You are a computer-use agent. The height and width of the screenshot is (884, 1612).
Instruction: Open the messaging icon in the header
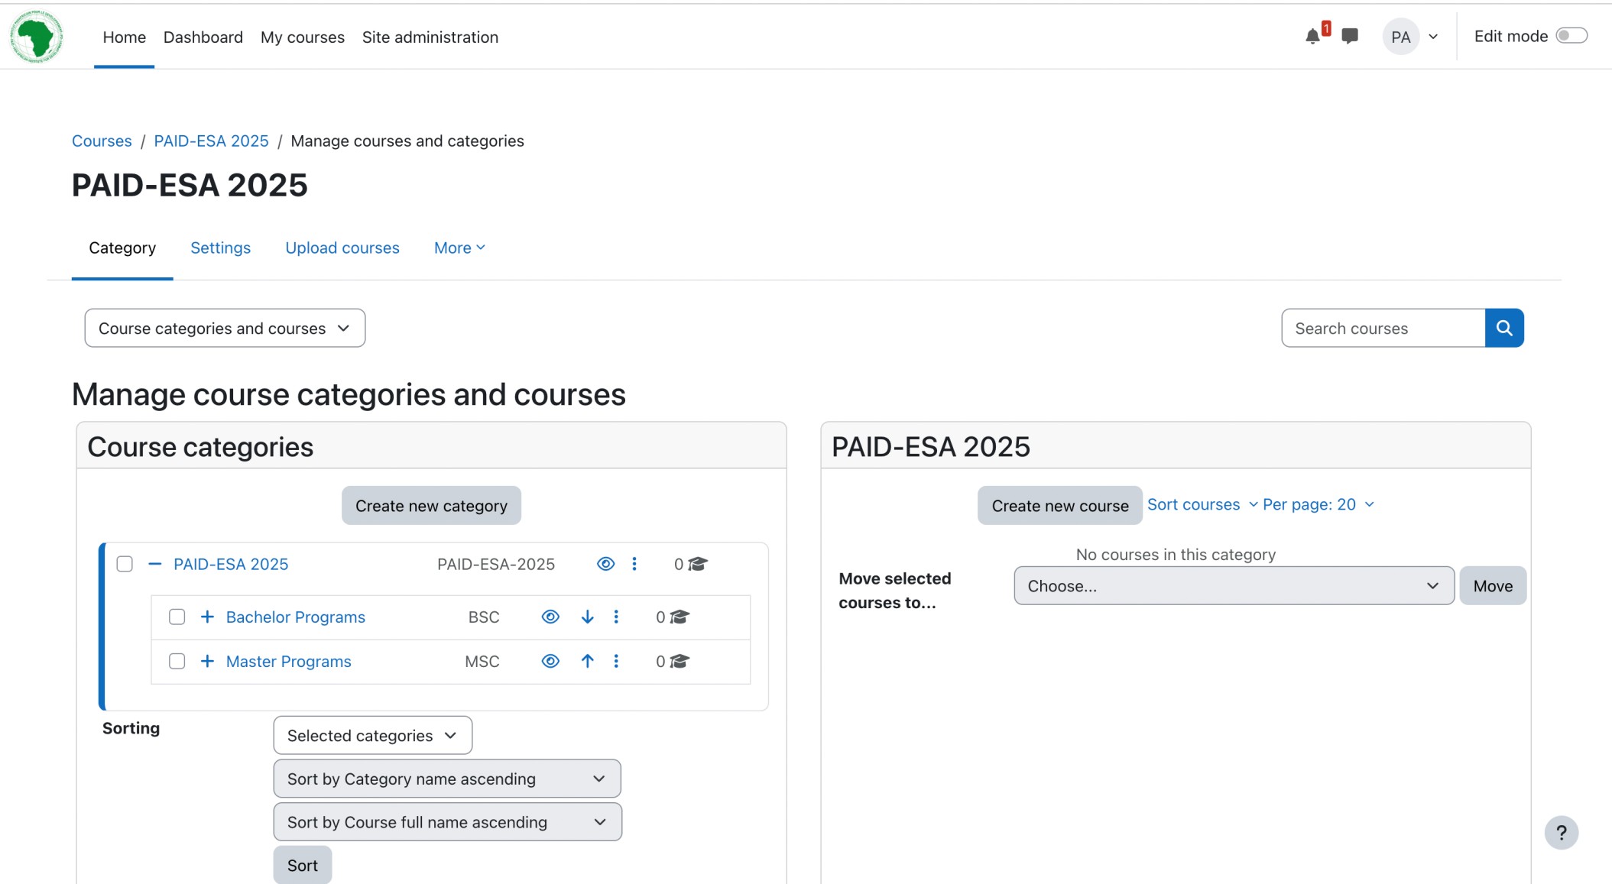(x=1350, y=36)
